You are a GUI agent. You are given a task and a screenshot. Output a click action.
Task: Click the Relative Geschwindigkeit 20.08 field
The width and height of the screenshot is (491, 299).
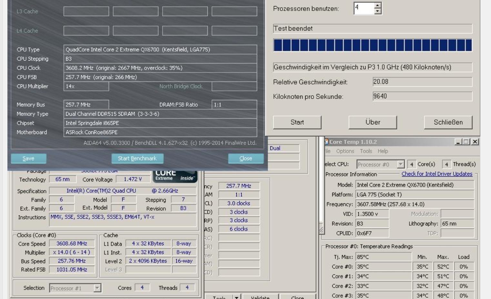click(x=422, y=82)
